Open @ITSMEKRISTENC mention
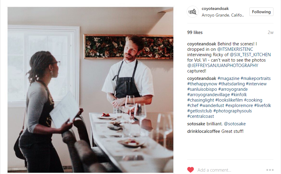 235,49
